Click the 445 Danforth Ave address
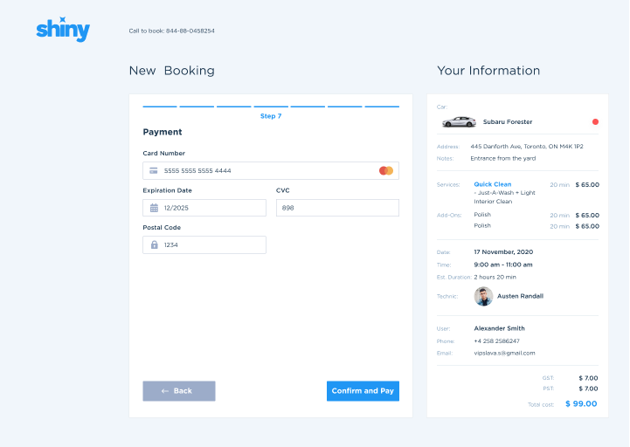 [x=527, y=147]
